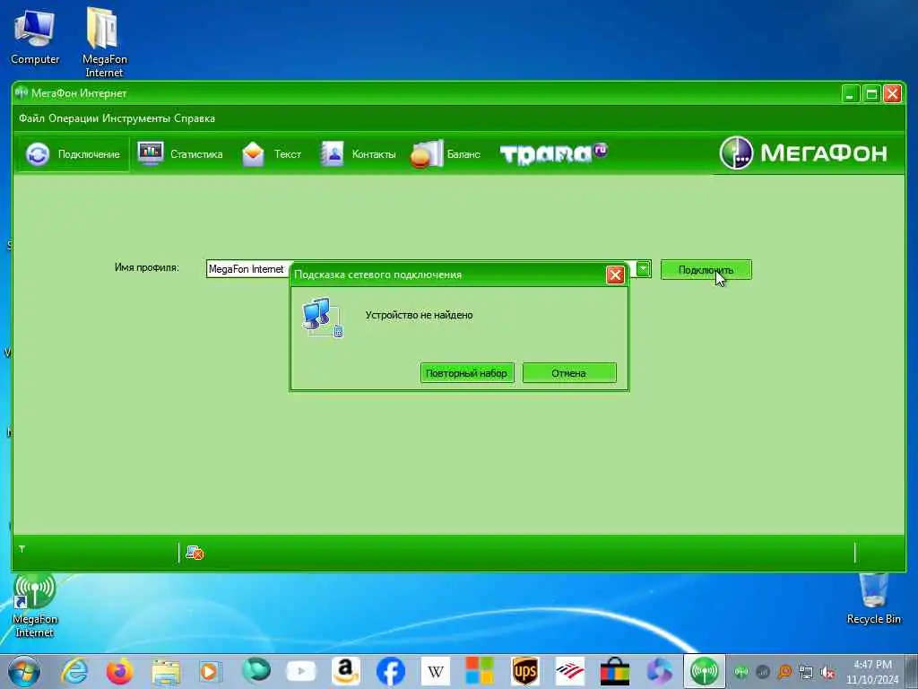Open the Контакты contacts tab

pyautogui.click(x=359, y=154)
